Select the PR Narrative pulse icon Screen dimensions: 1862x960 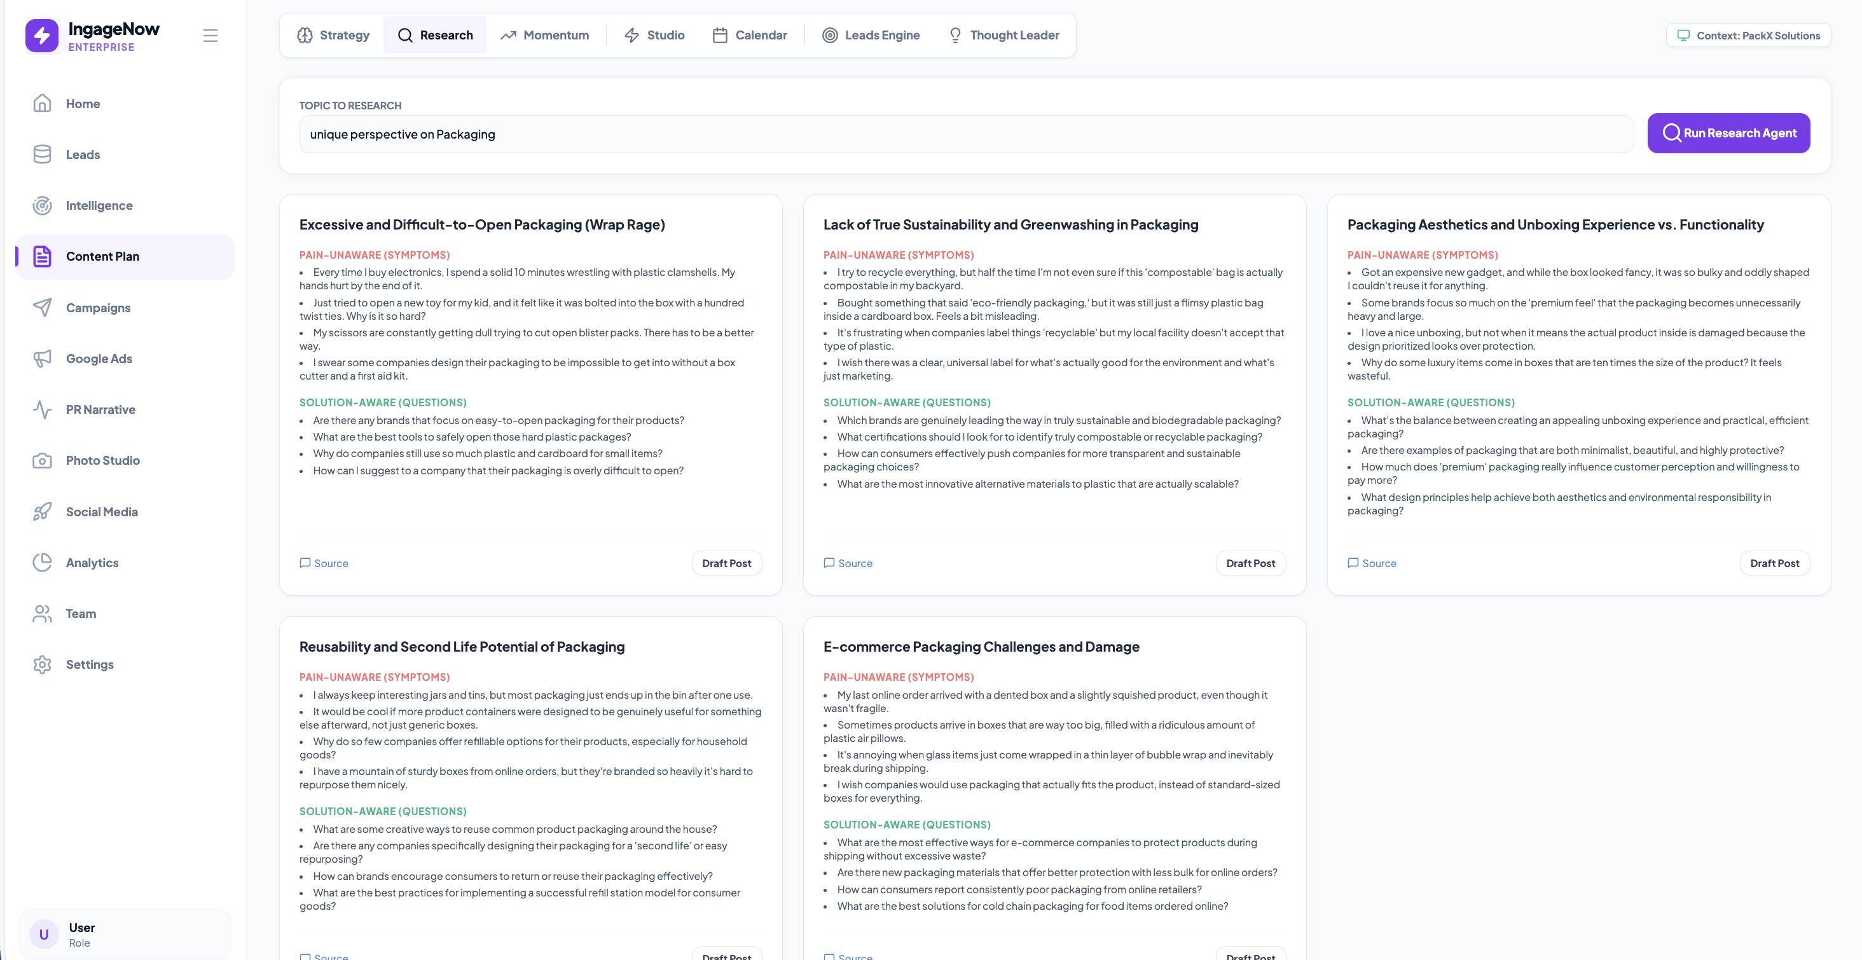tap(42, 409)
